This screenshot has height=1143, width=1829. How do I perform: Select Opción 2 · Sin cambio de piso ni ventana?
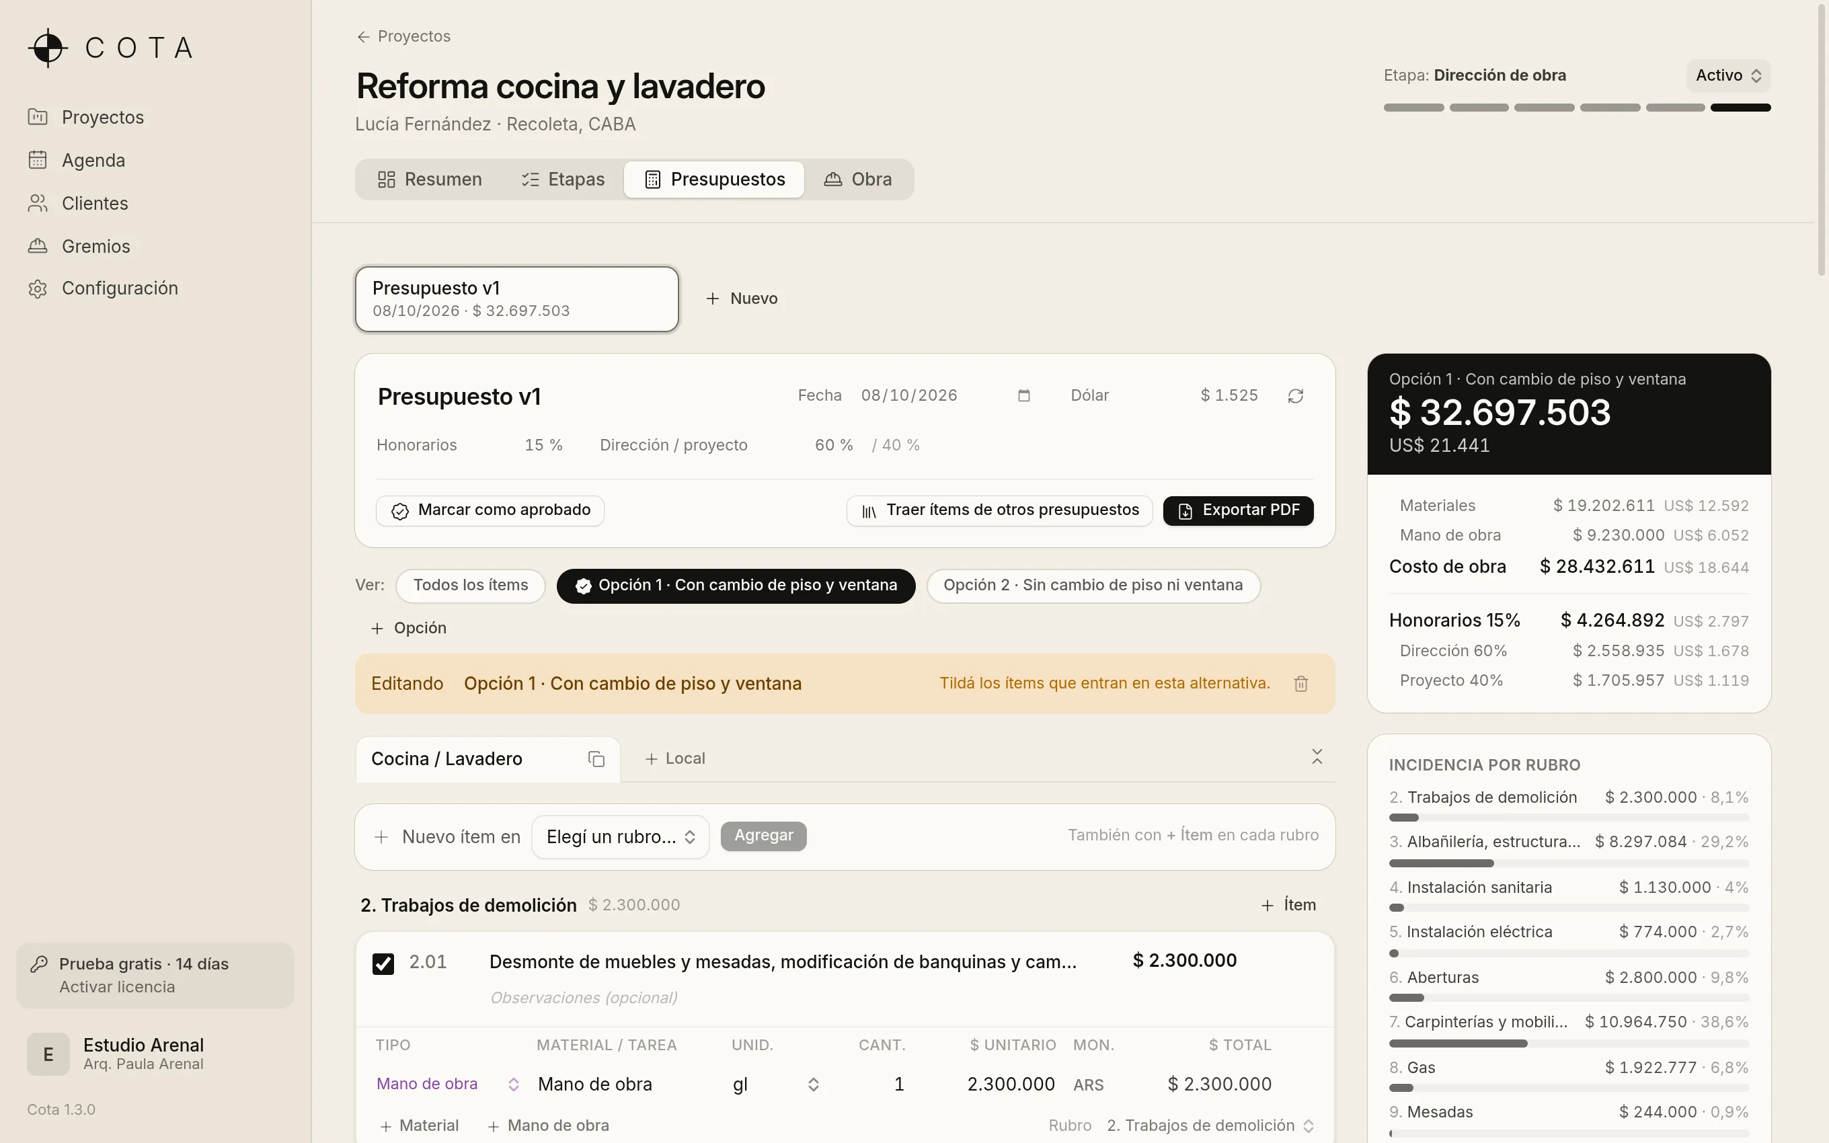[x=1093, y=585]
